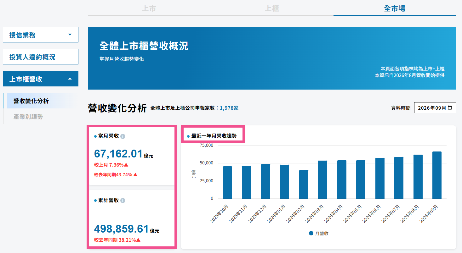Toggle the 月營收 legend marker

pos(311,234)
